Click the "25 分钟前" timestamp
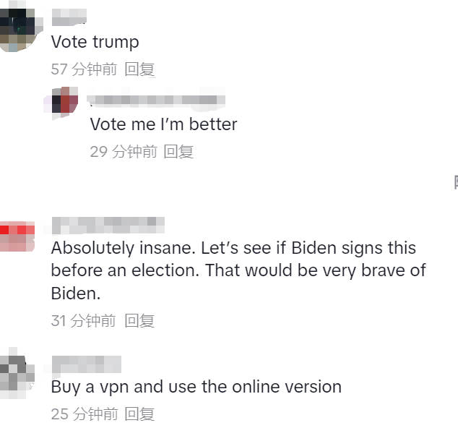The width and height of the screenshot is (458, 428). (85, 414)
